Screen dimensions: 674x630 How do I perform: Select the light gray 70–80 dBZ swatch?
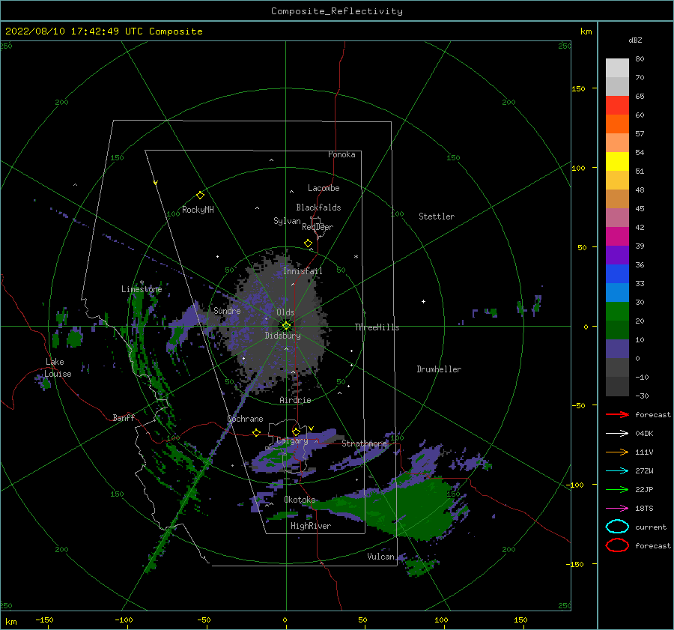617,68
